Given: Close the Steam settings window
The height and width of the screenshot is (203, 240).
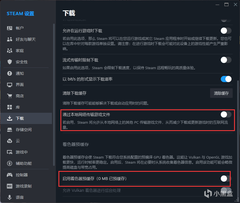Looking at the screenshot, I should coord(235,4).
